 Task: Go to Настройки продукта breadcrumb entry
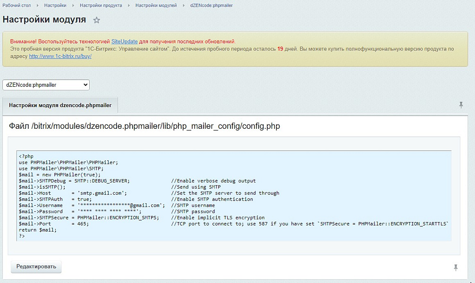coord(101,5)
